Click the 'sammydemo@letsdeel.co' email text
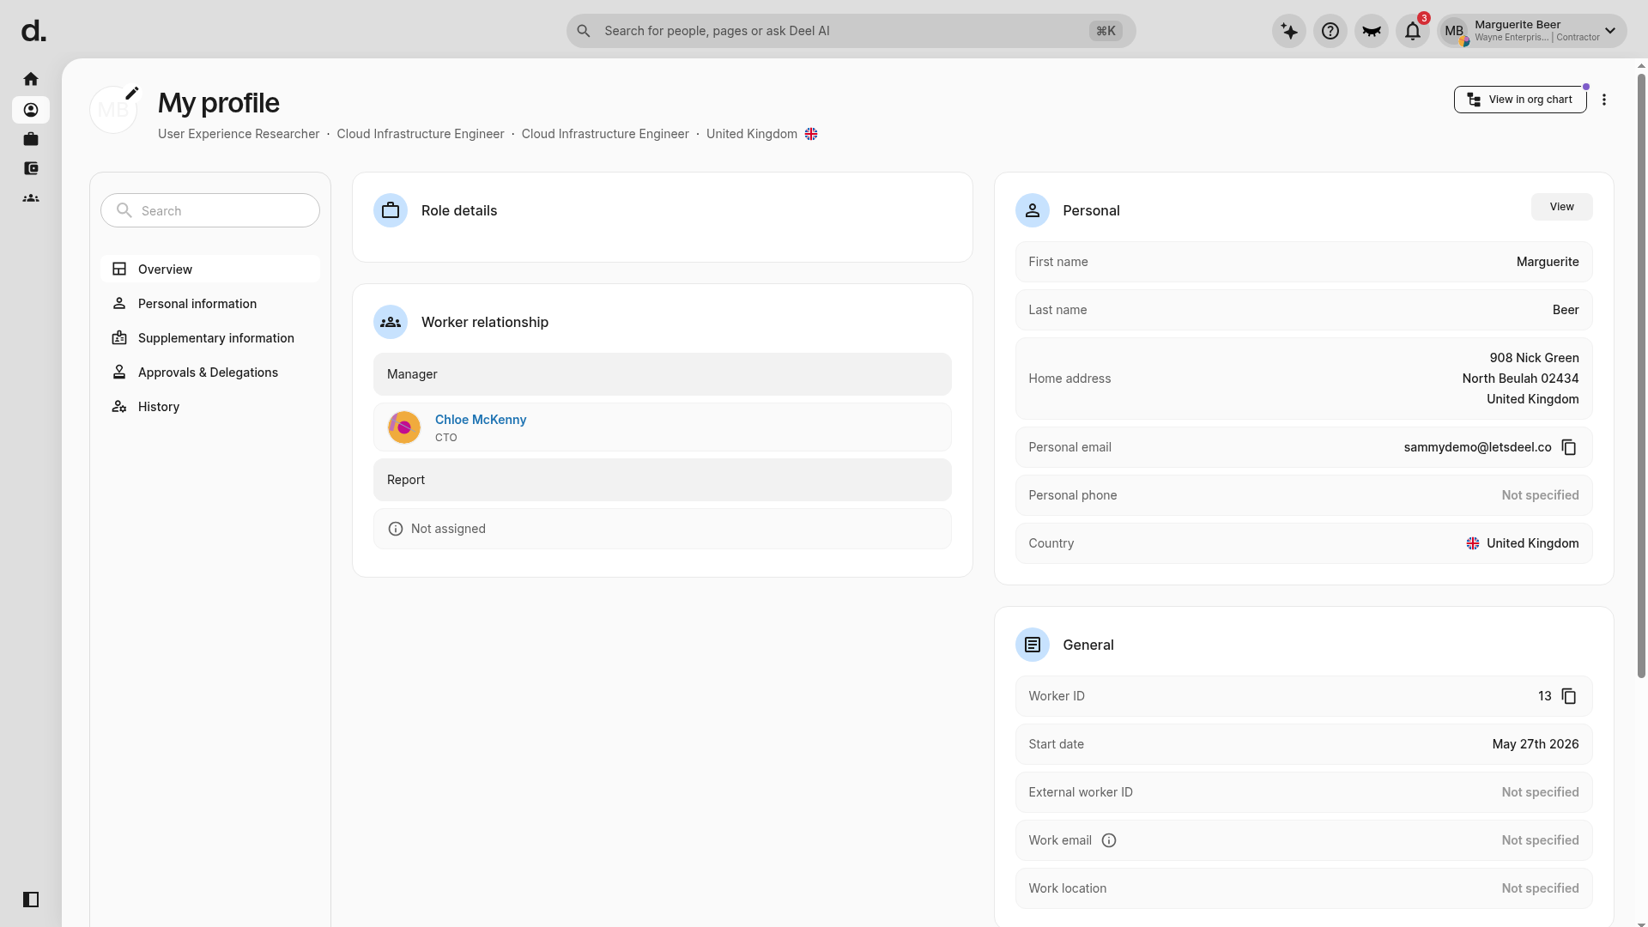This screenshot has height=927, width=1648. tap(1478, 447)
